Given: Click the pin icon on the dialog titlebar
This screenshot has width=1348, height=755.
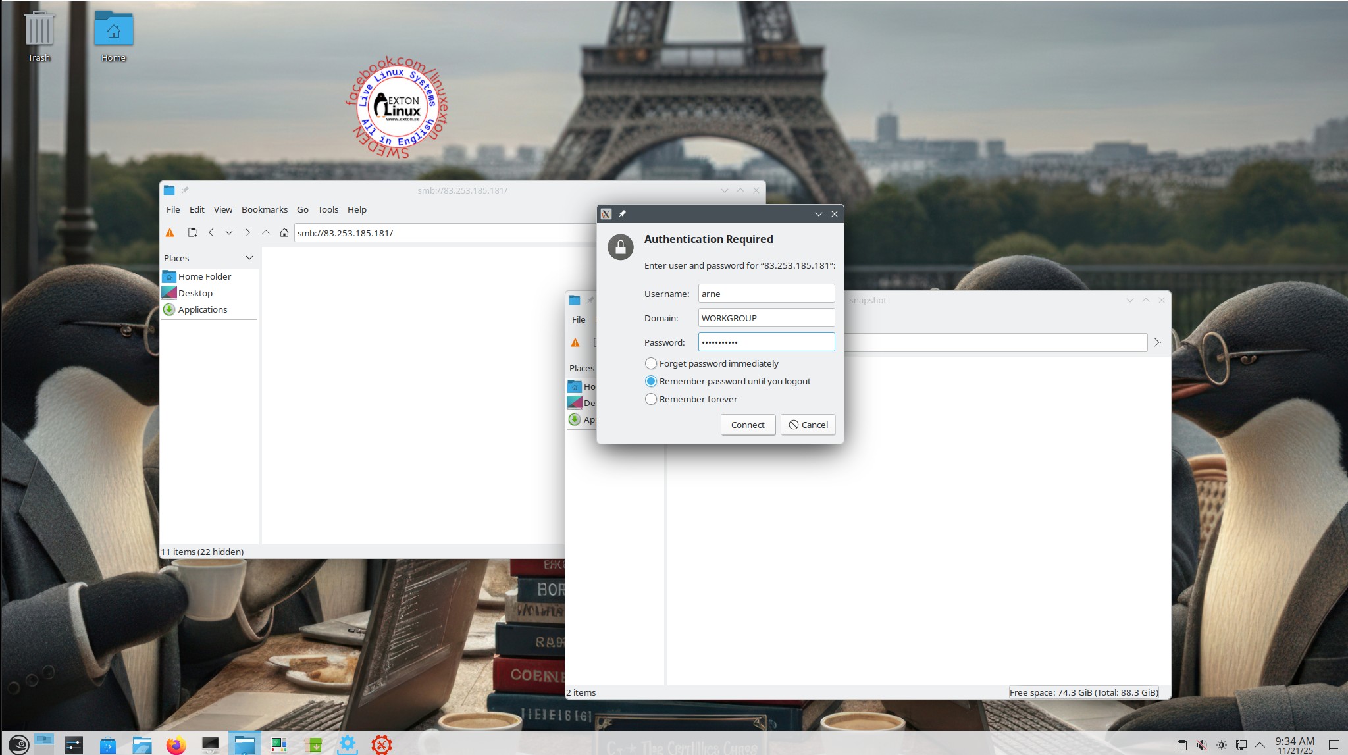Looking at the screenshot, I should point(622,214).
